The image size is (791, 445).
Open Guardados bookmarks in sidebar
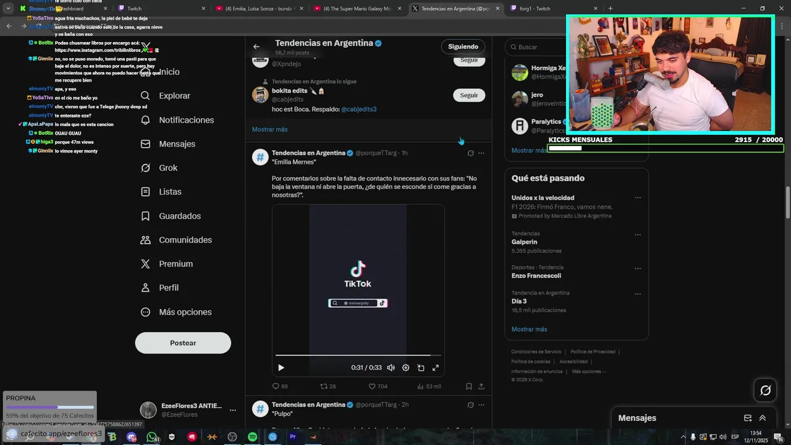[x=171, y=216]
